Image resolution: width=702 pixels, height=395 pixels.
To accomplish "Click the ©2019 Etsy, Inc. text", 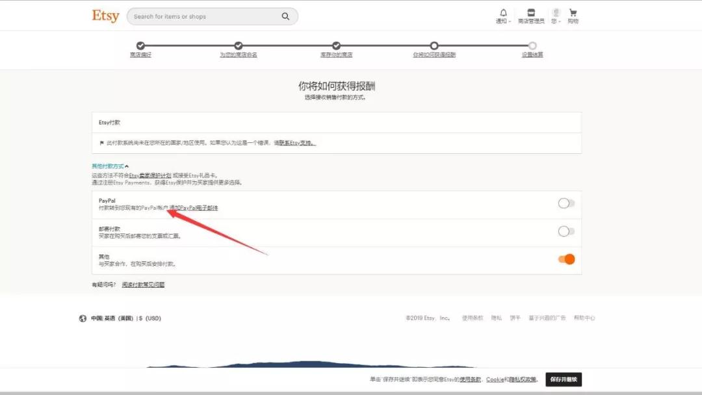I will click(428, 318).
